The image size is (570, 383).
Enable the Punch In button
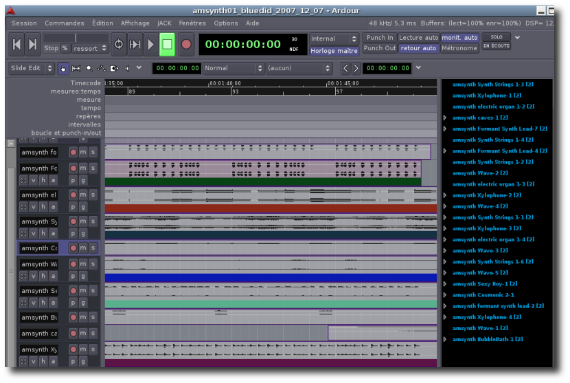(380, 38)
